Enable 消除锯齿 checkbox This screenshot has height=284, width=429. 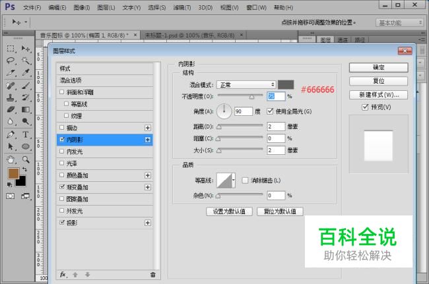[245, 181]
